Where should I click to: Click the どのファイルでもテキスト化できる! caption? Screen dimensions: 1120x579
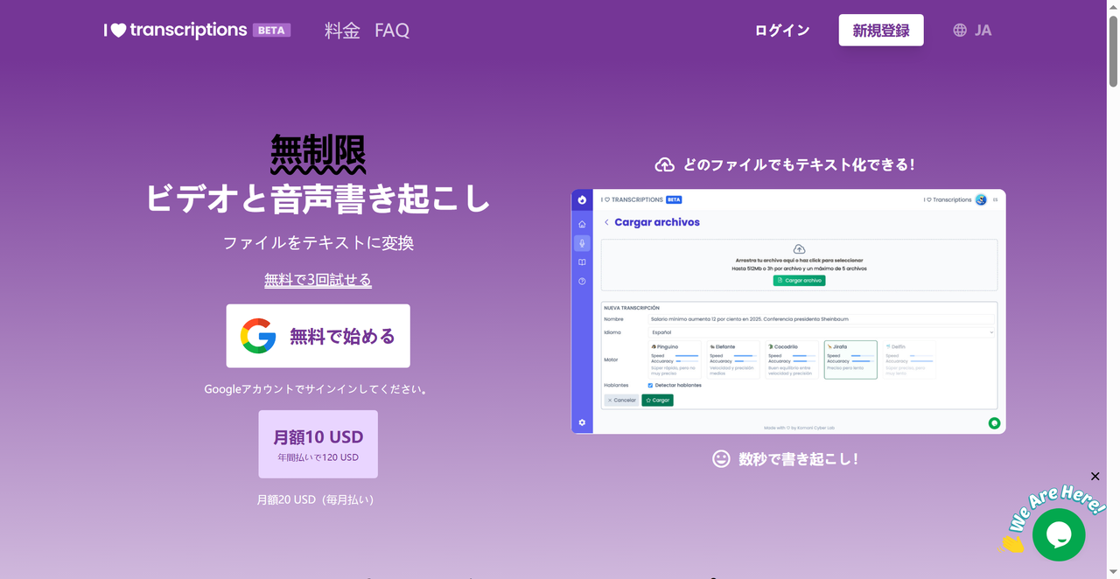[799, 164]
